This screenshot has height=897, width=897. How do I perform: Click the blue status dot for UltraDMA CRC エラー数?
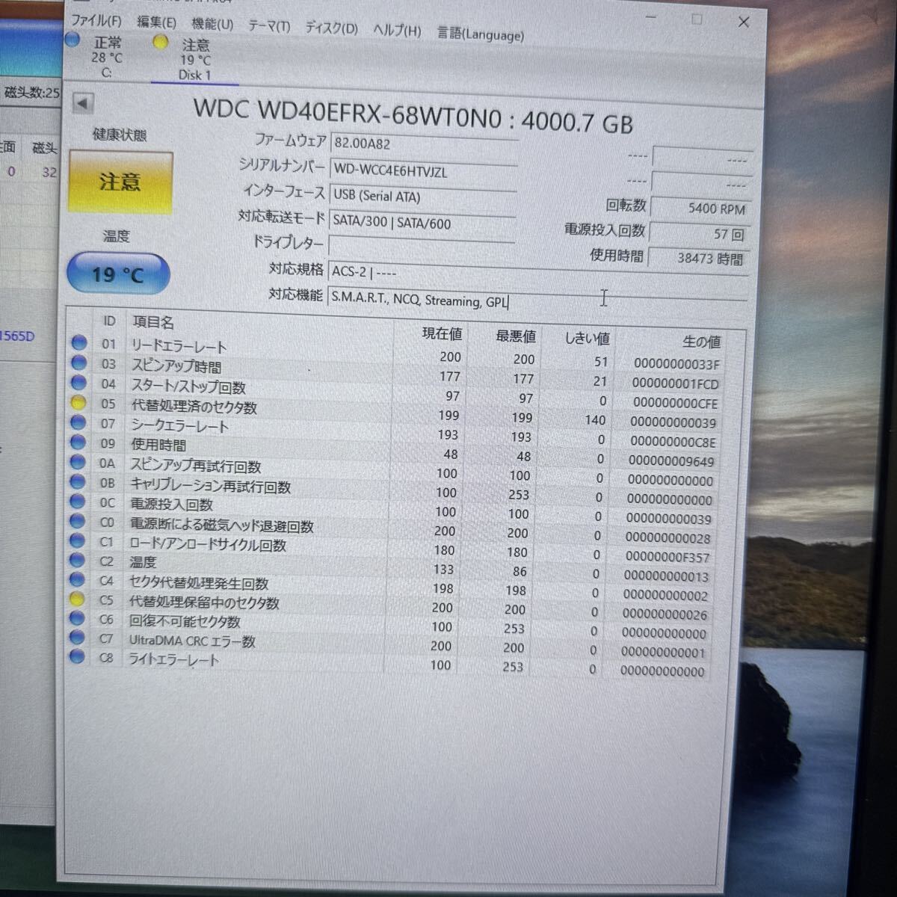click(76, 638)
